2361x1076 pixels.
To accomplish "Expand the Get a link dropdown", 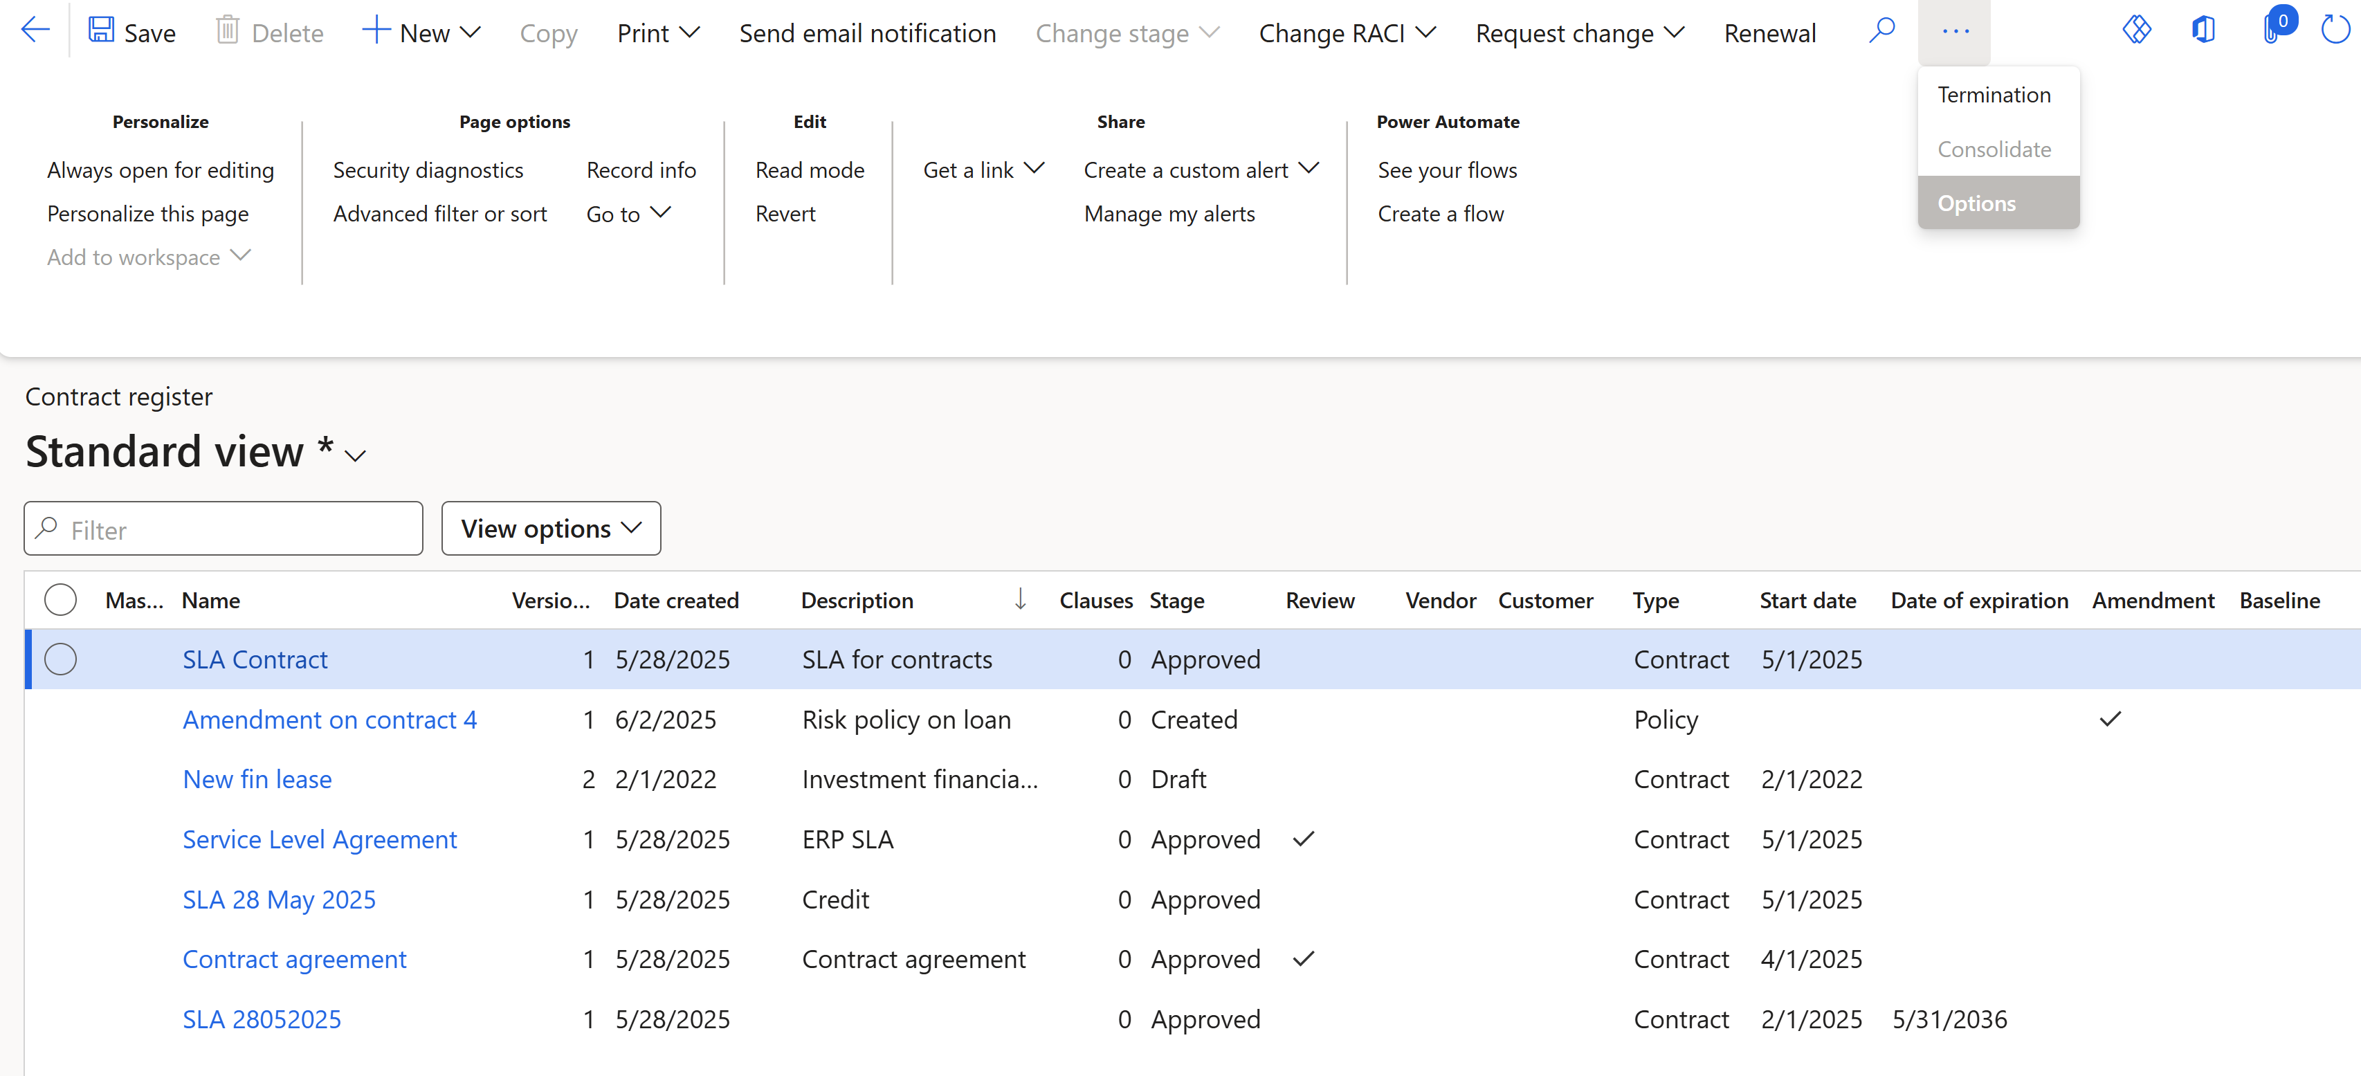I will pyautogui.click(x=983, y=170).
